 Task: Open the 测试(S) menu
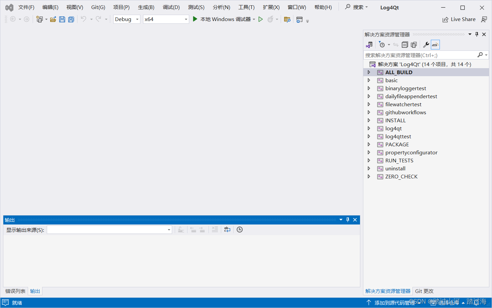pos(196,7)
